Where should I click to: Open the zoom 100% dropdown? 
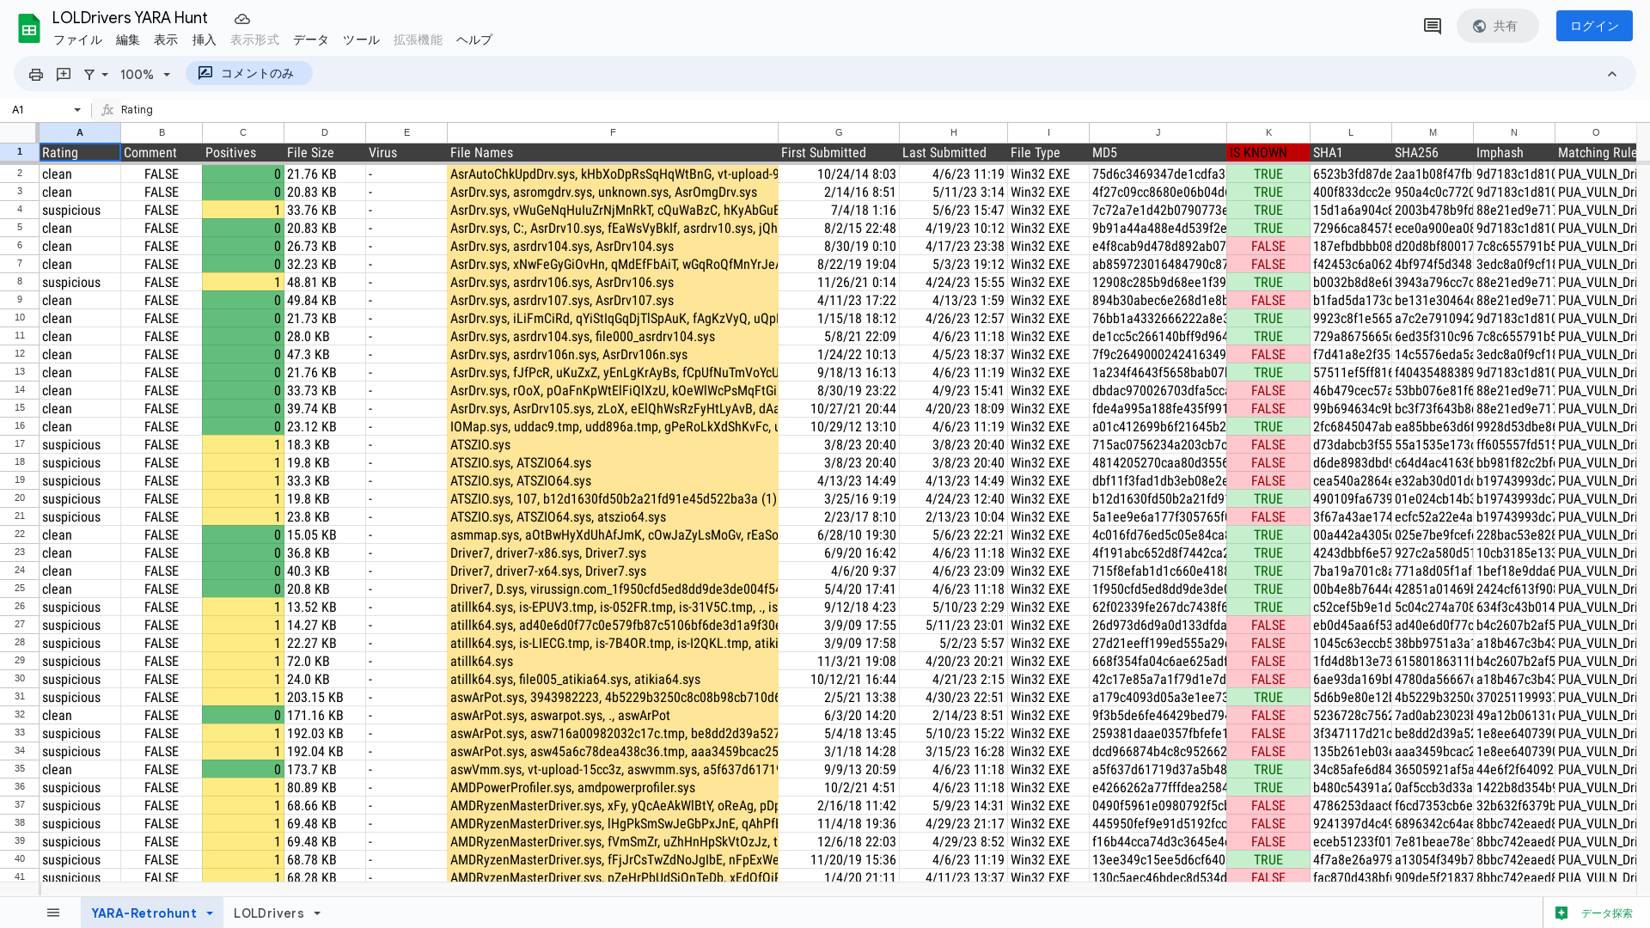click(145, 75)
